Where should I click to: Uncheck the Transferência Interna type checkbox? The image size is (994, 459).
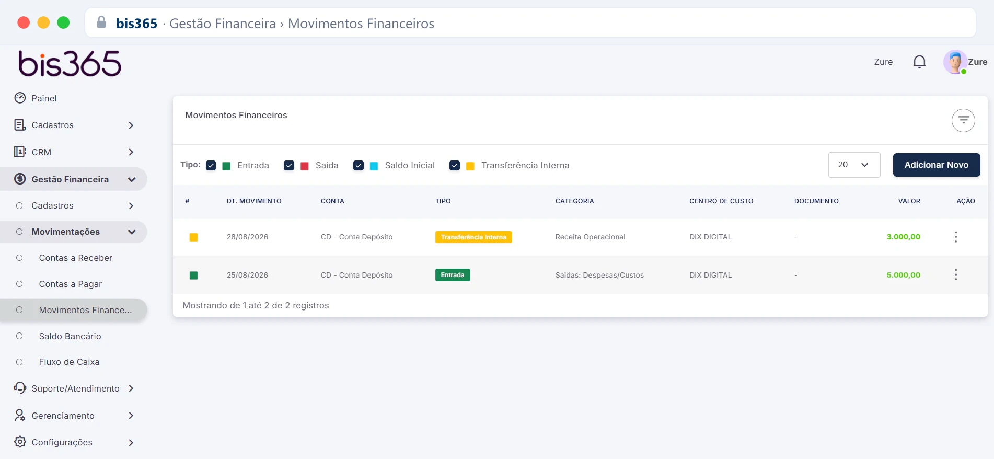[455, 165]
